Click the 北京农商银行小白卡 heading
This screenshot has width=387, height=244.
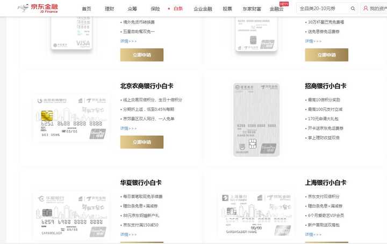point(147,86)
